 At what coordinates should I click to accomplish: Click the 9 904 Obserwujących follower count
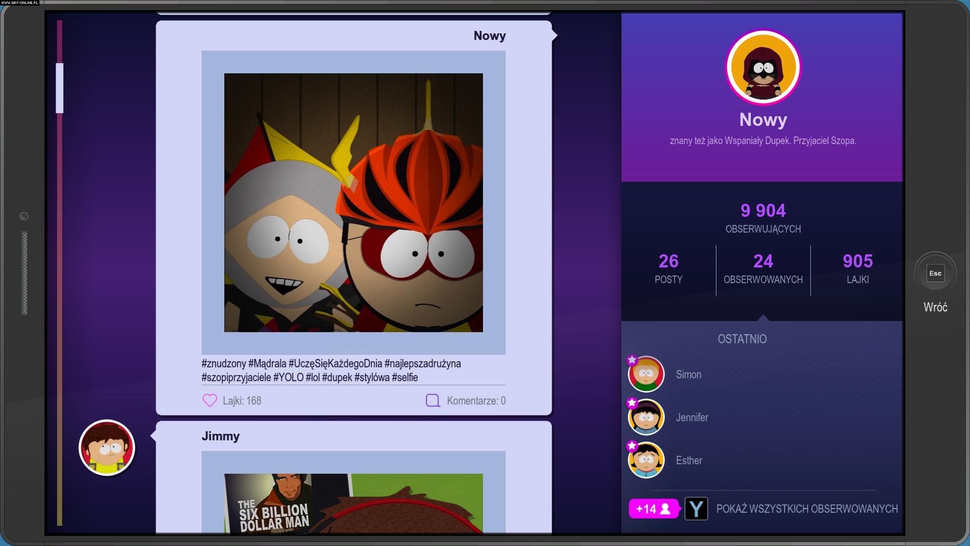coord(763,218)
